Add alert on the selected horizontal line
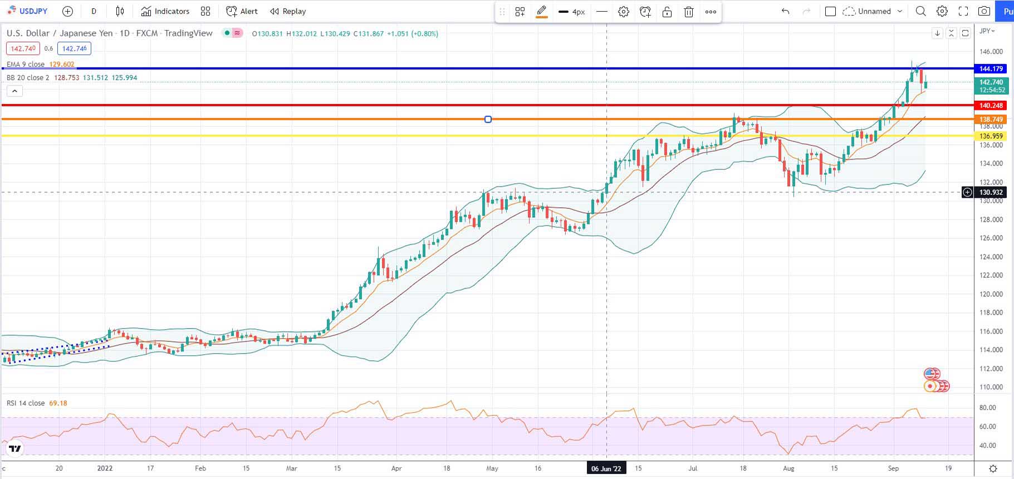 tap(645, 12)
